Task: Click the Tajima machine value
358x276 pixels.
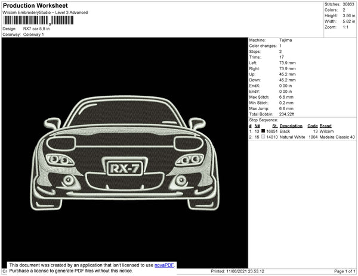Action: pyautogui.click(x=286, y=40)
